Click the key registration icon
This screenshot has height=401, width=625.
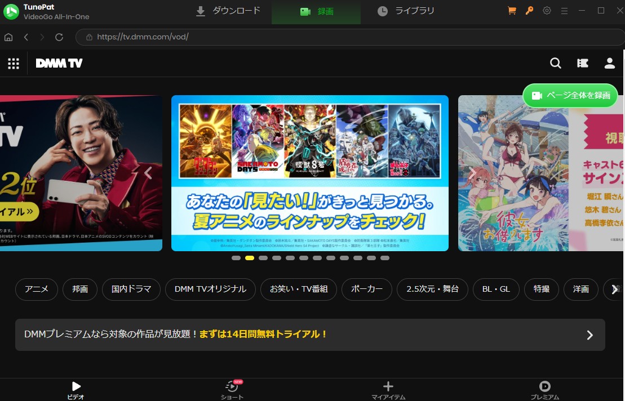tap(529, 11)
